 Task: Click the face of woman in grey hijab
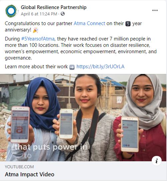[142, 91]
